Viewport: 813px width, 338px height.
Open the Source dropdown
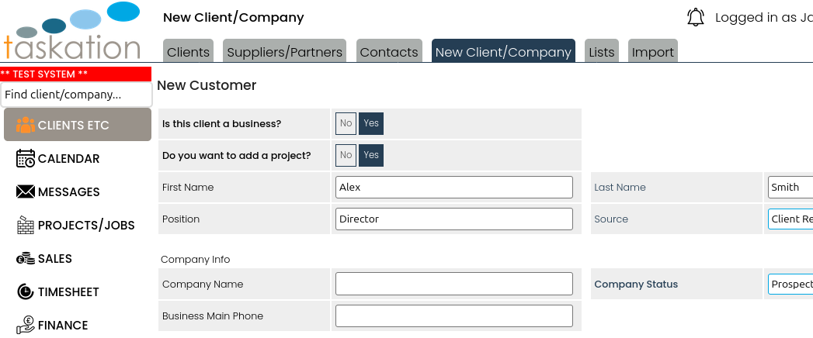[x=790, y=219]
